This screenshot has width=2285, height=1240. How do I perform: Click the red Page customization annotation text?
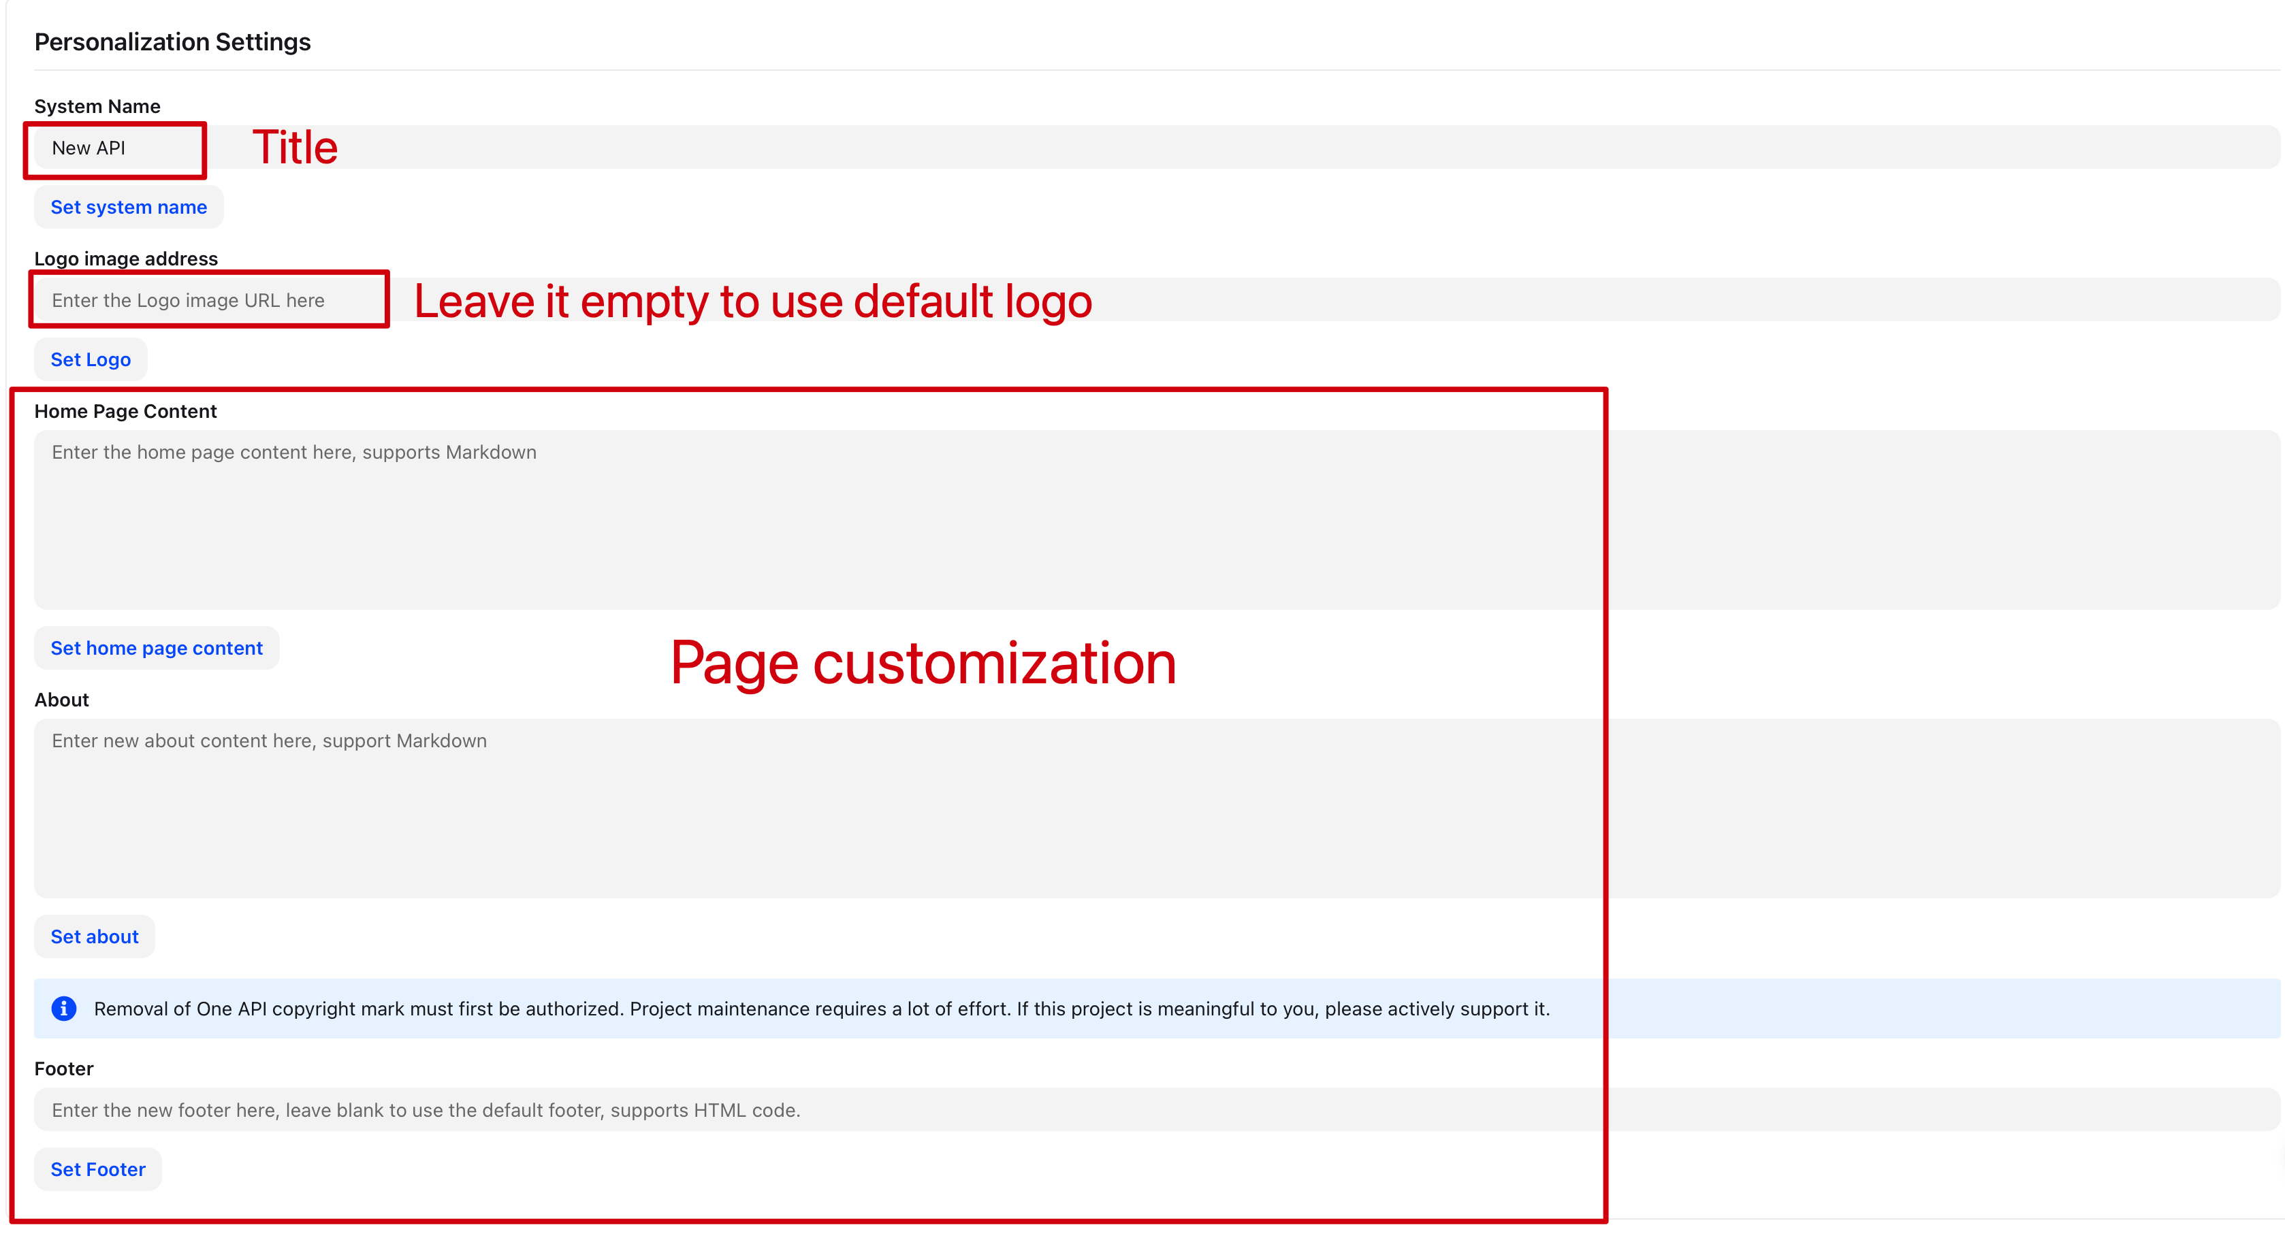[x=923, y=663]
